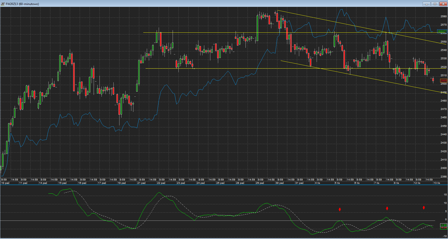Click the 21 paź date label
The width and height of the screenshot is (448, 239).
point(142,183)
